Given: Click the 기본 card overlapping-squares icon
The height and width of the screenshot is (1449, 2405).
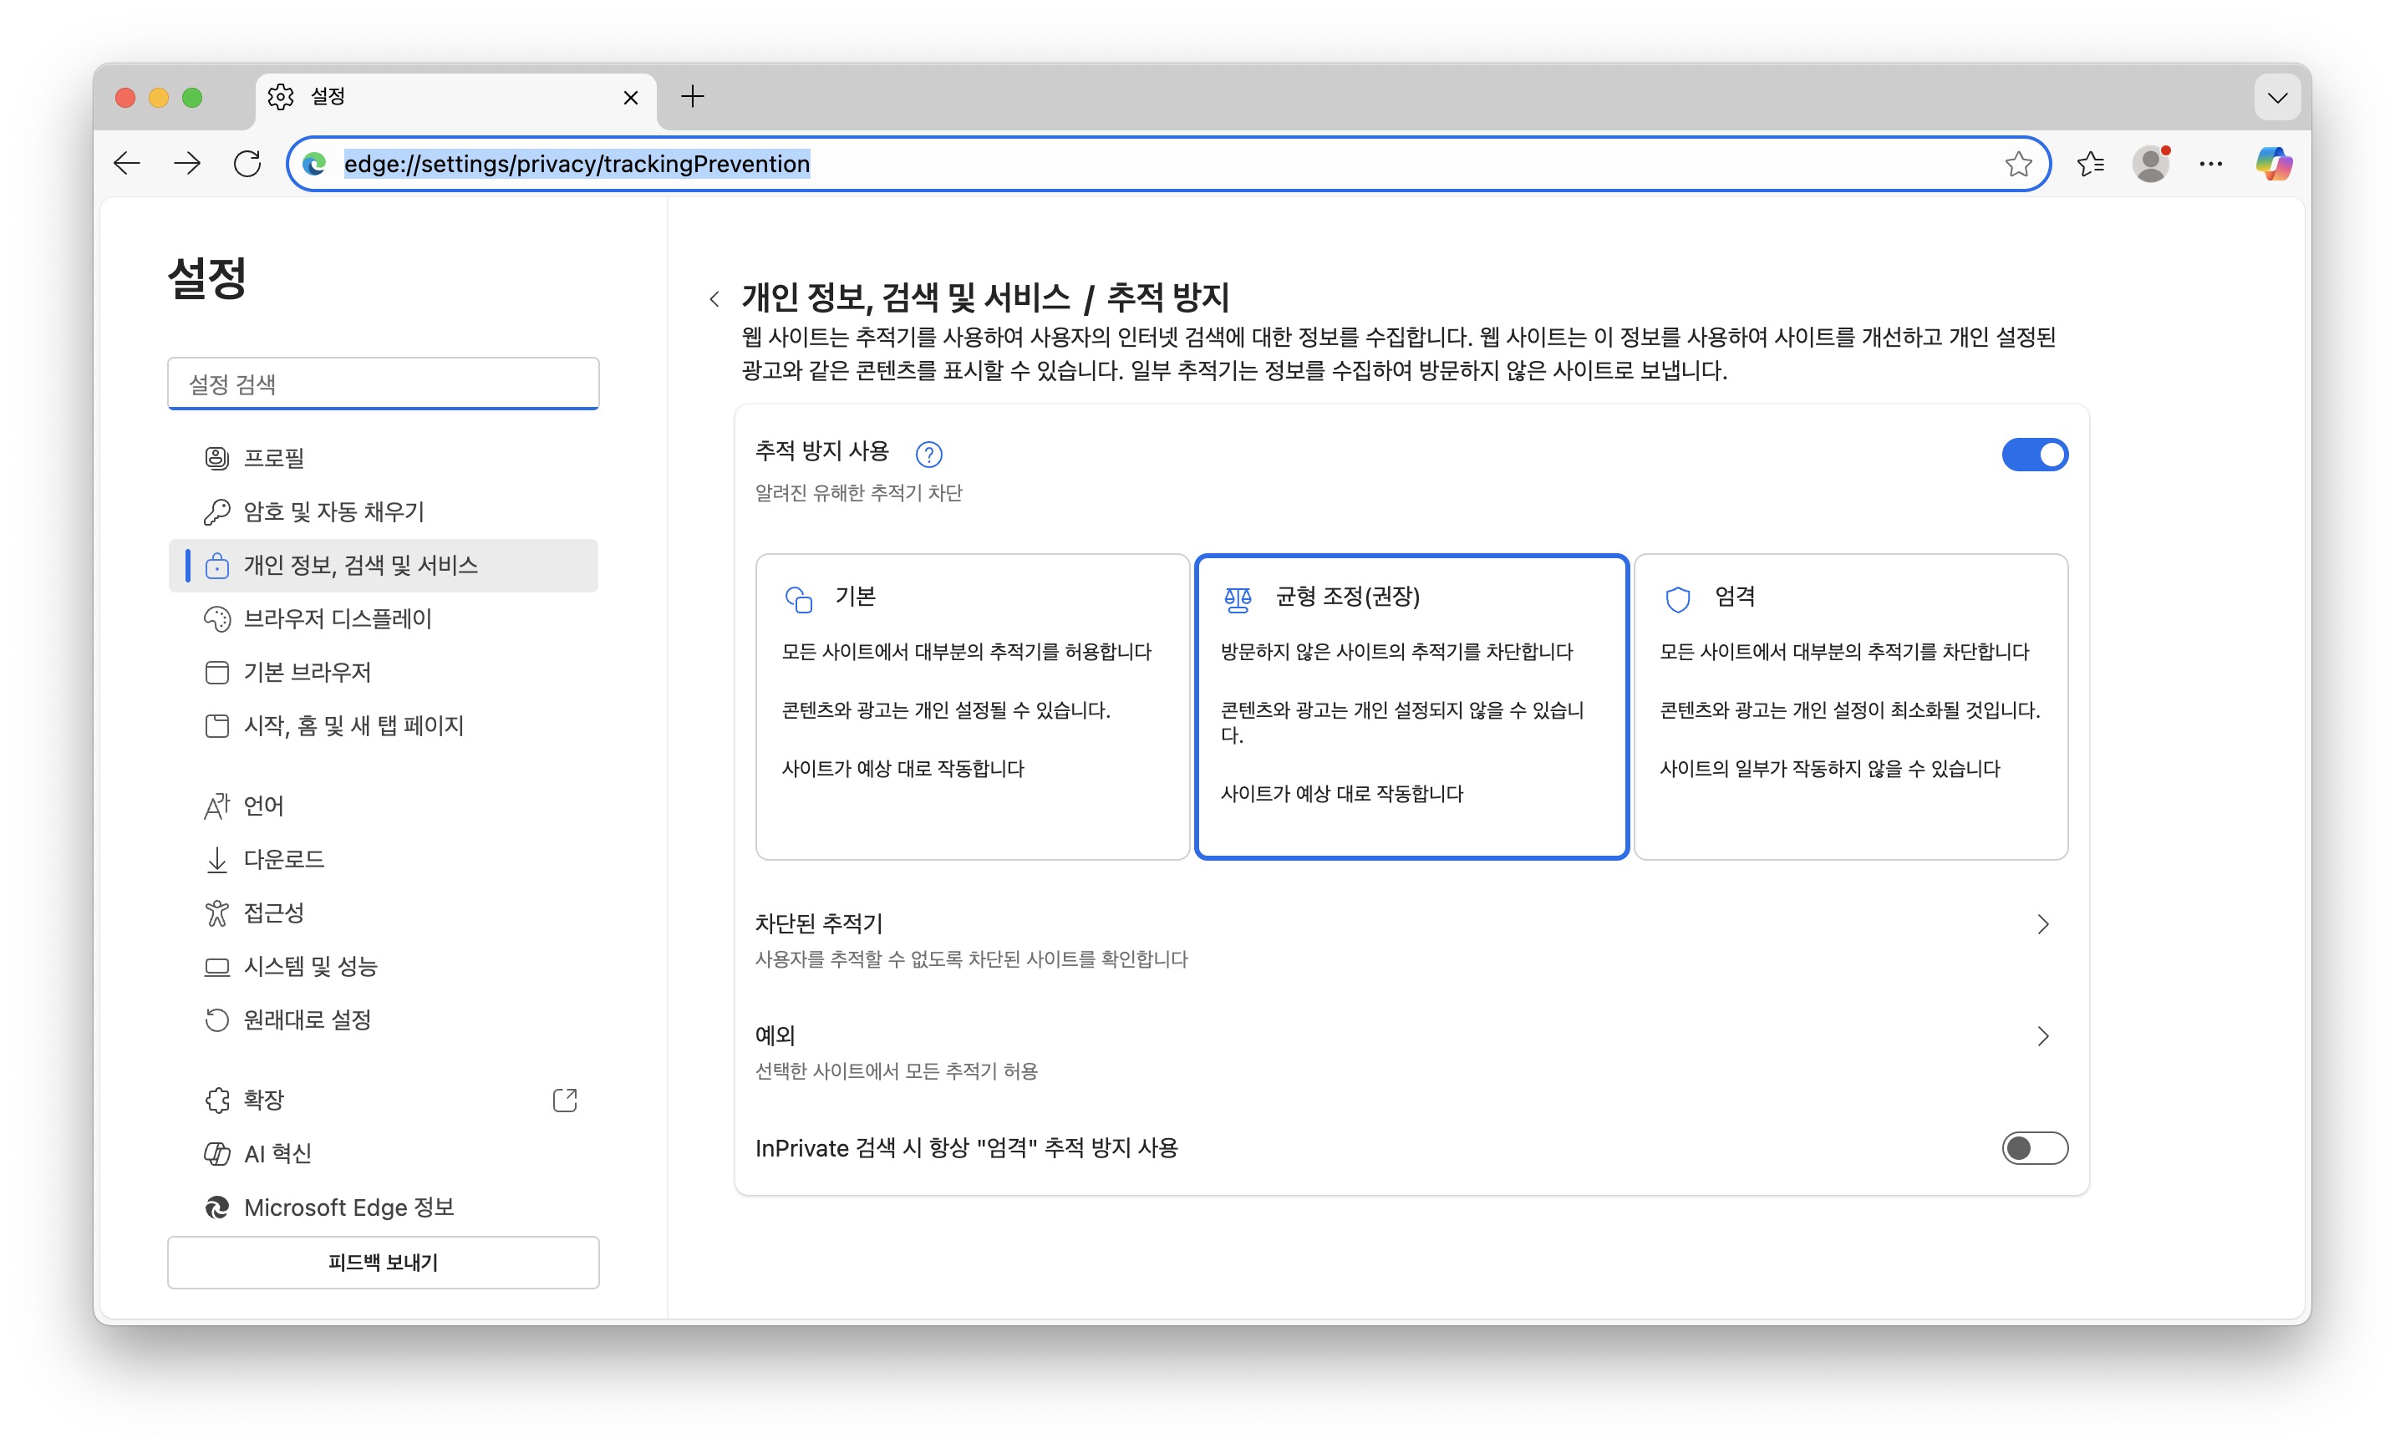Looking at the screenshot, I should coord(800,599).
